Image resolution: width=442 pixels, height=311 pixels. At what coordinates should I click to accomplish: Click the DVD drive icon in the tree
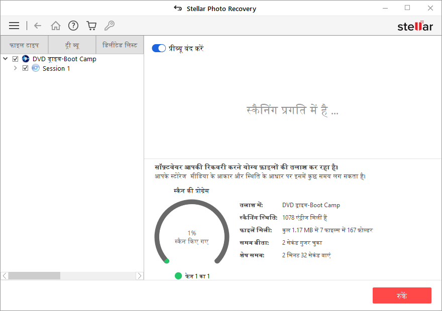click(26, 59)
